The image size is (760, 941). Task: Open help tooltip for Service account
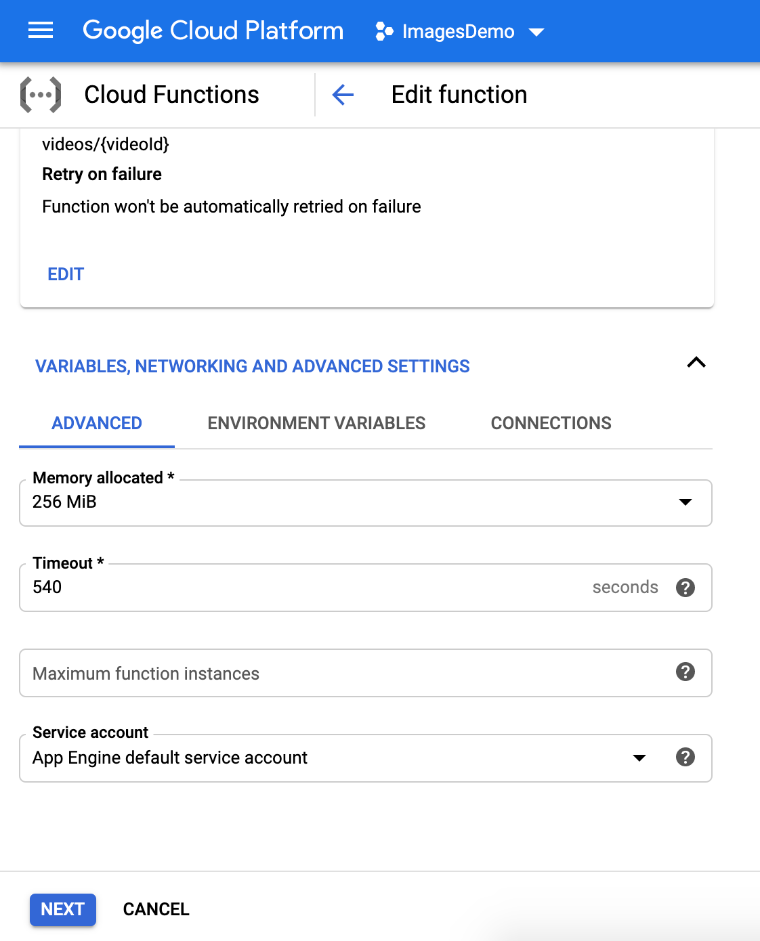click(x=685, y=757)
